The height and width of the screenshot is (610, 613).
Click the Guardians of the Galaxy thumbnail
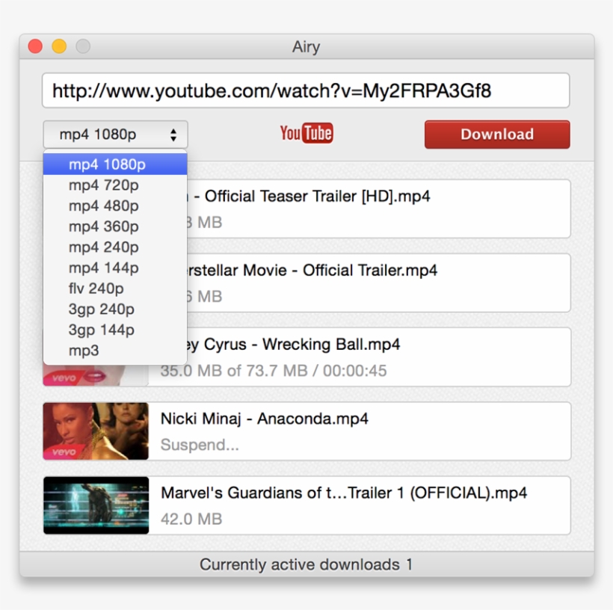coord(96,505)
